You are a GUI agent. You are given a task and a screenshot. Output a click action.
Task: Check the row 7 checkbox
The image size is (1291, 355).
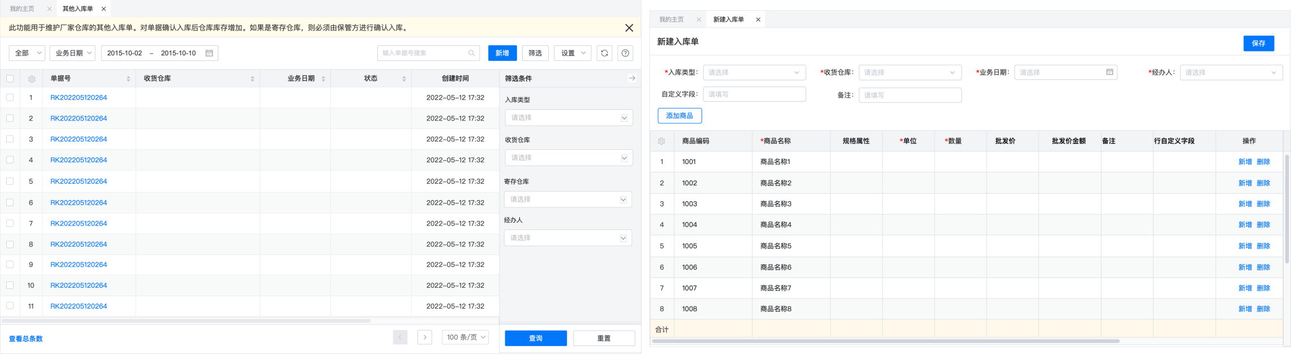pos(10,223)
